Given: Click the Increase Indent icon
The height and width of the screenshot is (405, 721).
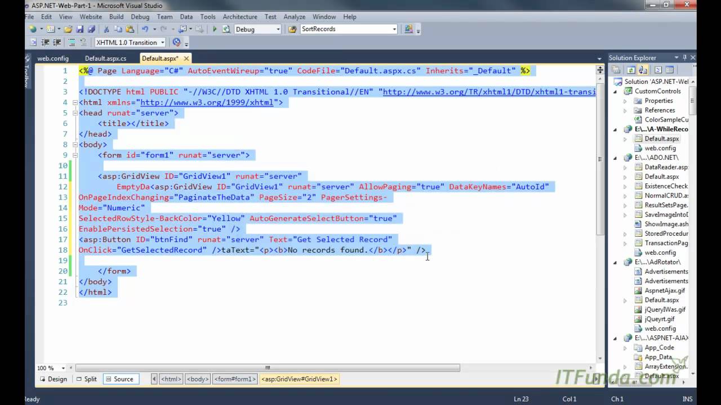Looking at the screenshot, I should point(57,43).
